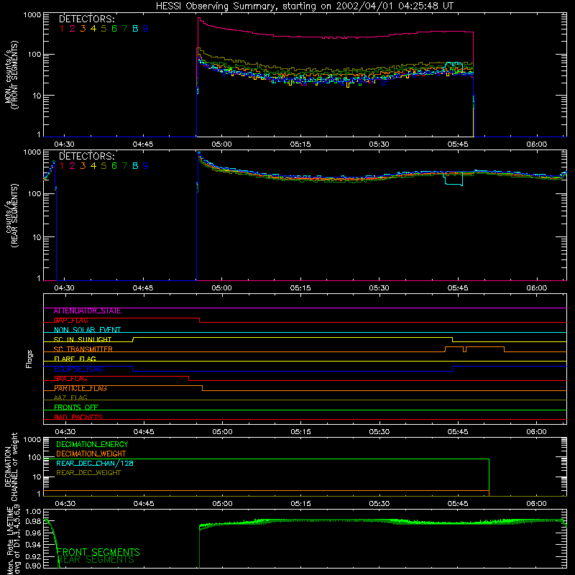Click the REAR_DEC_CHAN/128 legend entry
The width and height of the screenshot is (575, 575).
coord(95,463)
